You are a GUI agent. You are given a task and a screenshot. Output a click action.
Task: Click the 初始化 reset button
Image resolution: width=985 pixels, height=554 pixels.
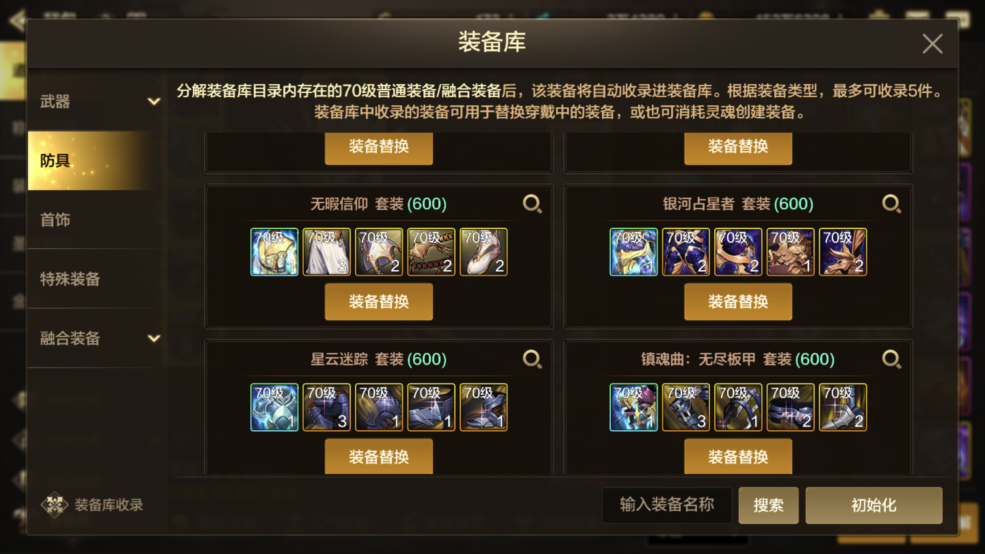pos(873,505)
